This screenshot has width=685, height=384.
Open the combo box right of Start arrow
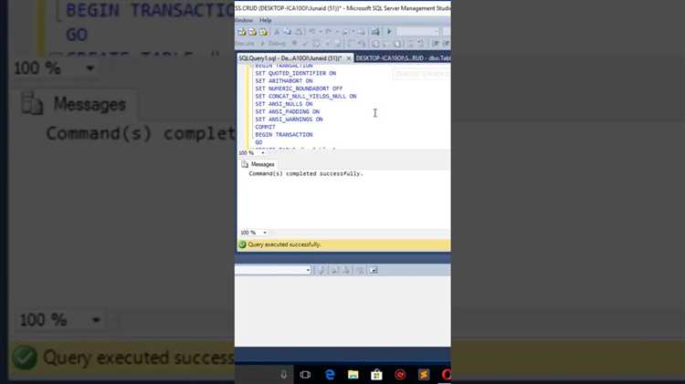[x=418, y=32]
